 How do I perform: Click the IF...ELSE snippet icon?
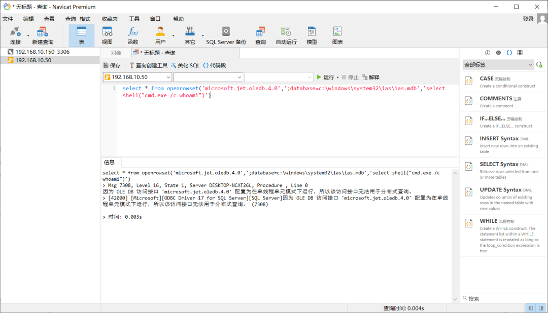point(469,121)
